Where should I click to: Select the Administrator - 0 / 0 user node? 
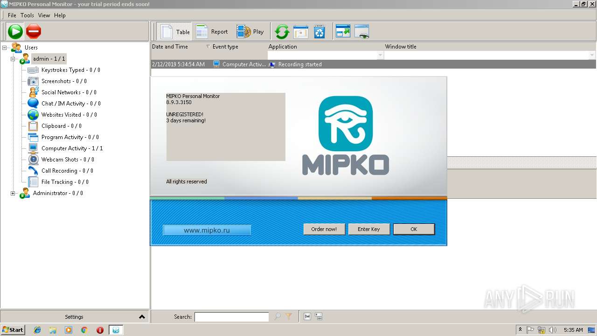pyautogui.click(x=58, y=193)
